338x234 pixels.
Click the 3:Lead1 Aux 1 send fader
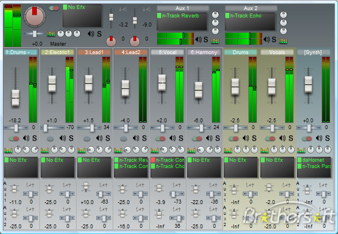coord(86,187)
